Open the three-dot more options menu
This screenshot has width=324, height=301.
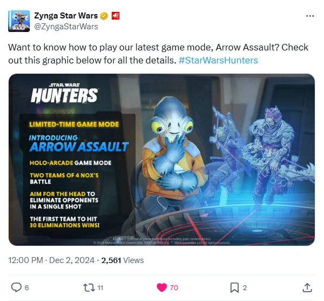coord(310,16)
